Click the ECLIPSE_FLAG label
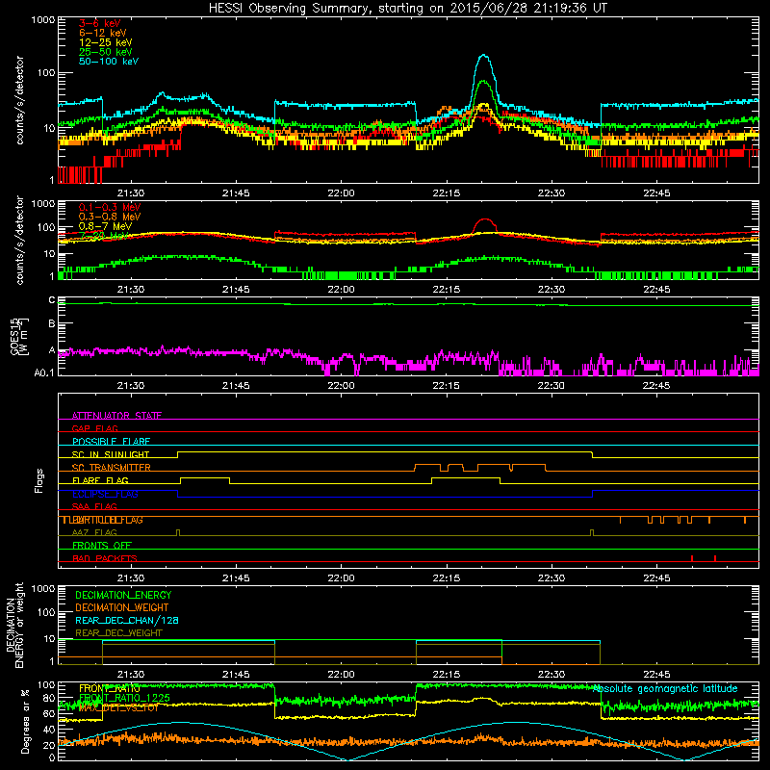 click(105, 494)
